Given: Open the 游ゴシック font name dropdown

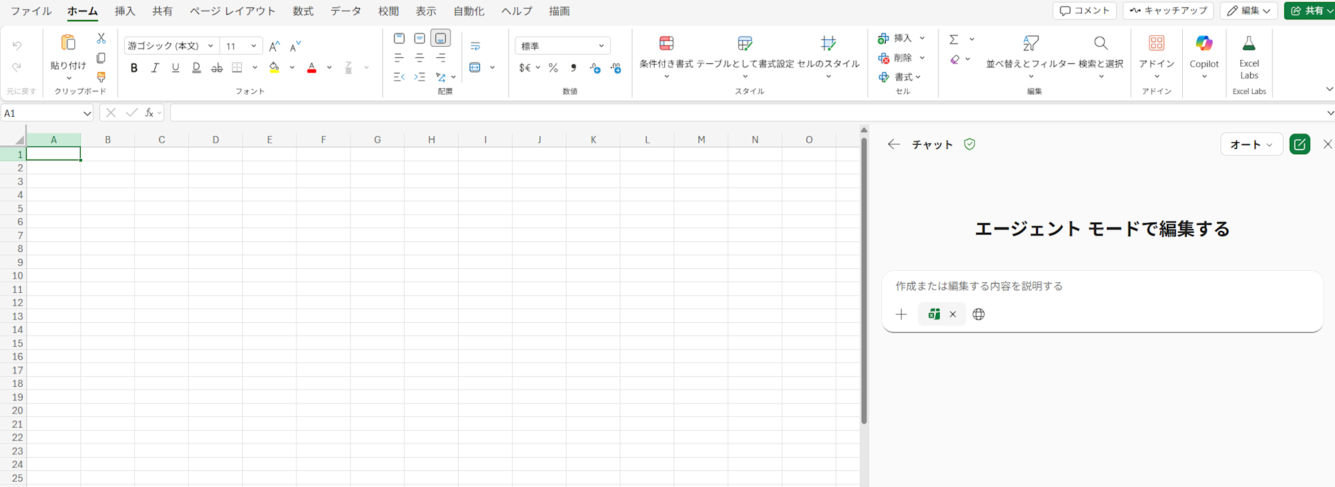Looking at the screenshot, I should click(x=210, y=46).
